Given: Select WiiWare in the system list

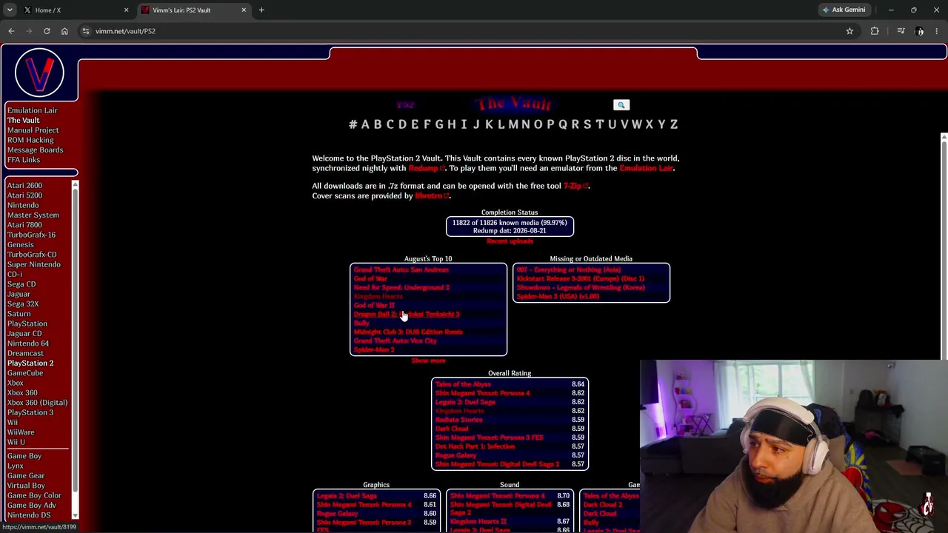Looking at the screenshot, I should click(x=21, y=432).
